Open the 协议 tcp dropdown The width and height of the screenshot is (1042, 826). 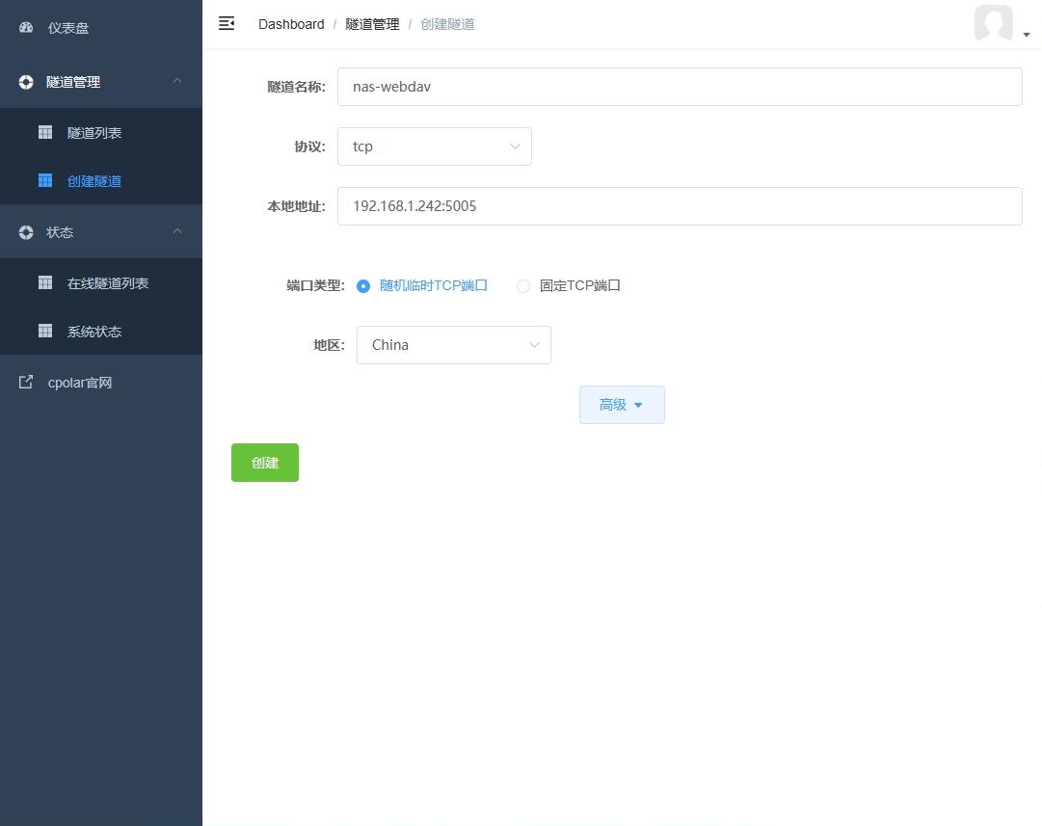click(435, 147)
